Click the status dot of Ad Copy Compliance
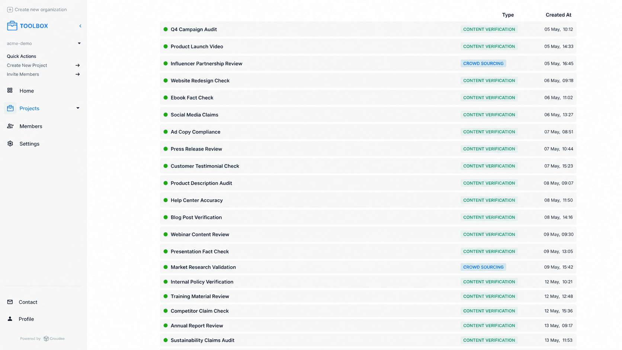Image resolution: width=622 pixels, height=350 pixels. (x=166, y=132)
